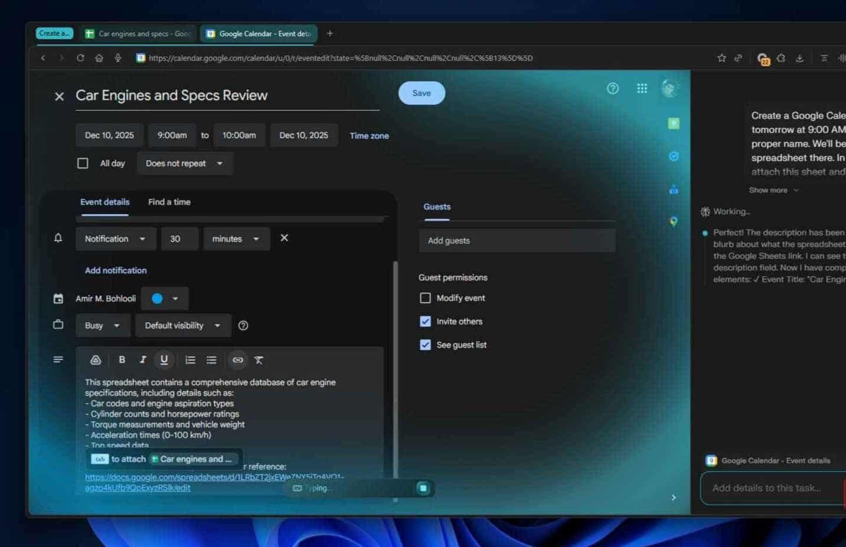The height and width of the screenshot is (547, 846).
Task: Open the visibility help icon
Action: [243, 326]
